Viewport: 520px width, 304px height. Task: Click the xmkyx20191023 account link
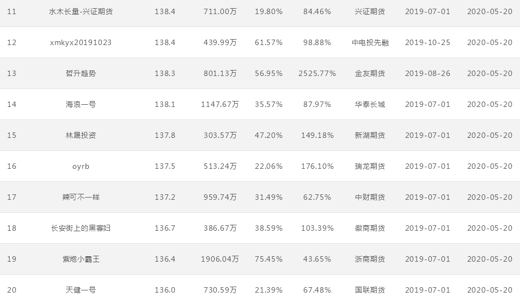(81, 43)
